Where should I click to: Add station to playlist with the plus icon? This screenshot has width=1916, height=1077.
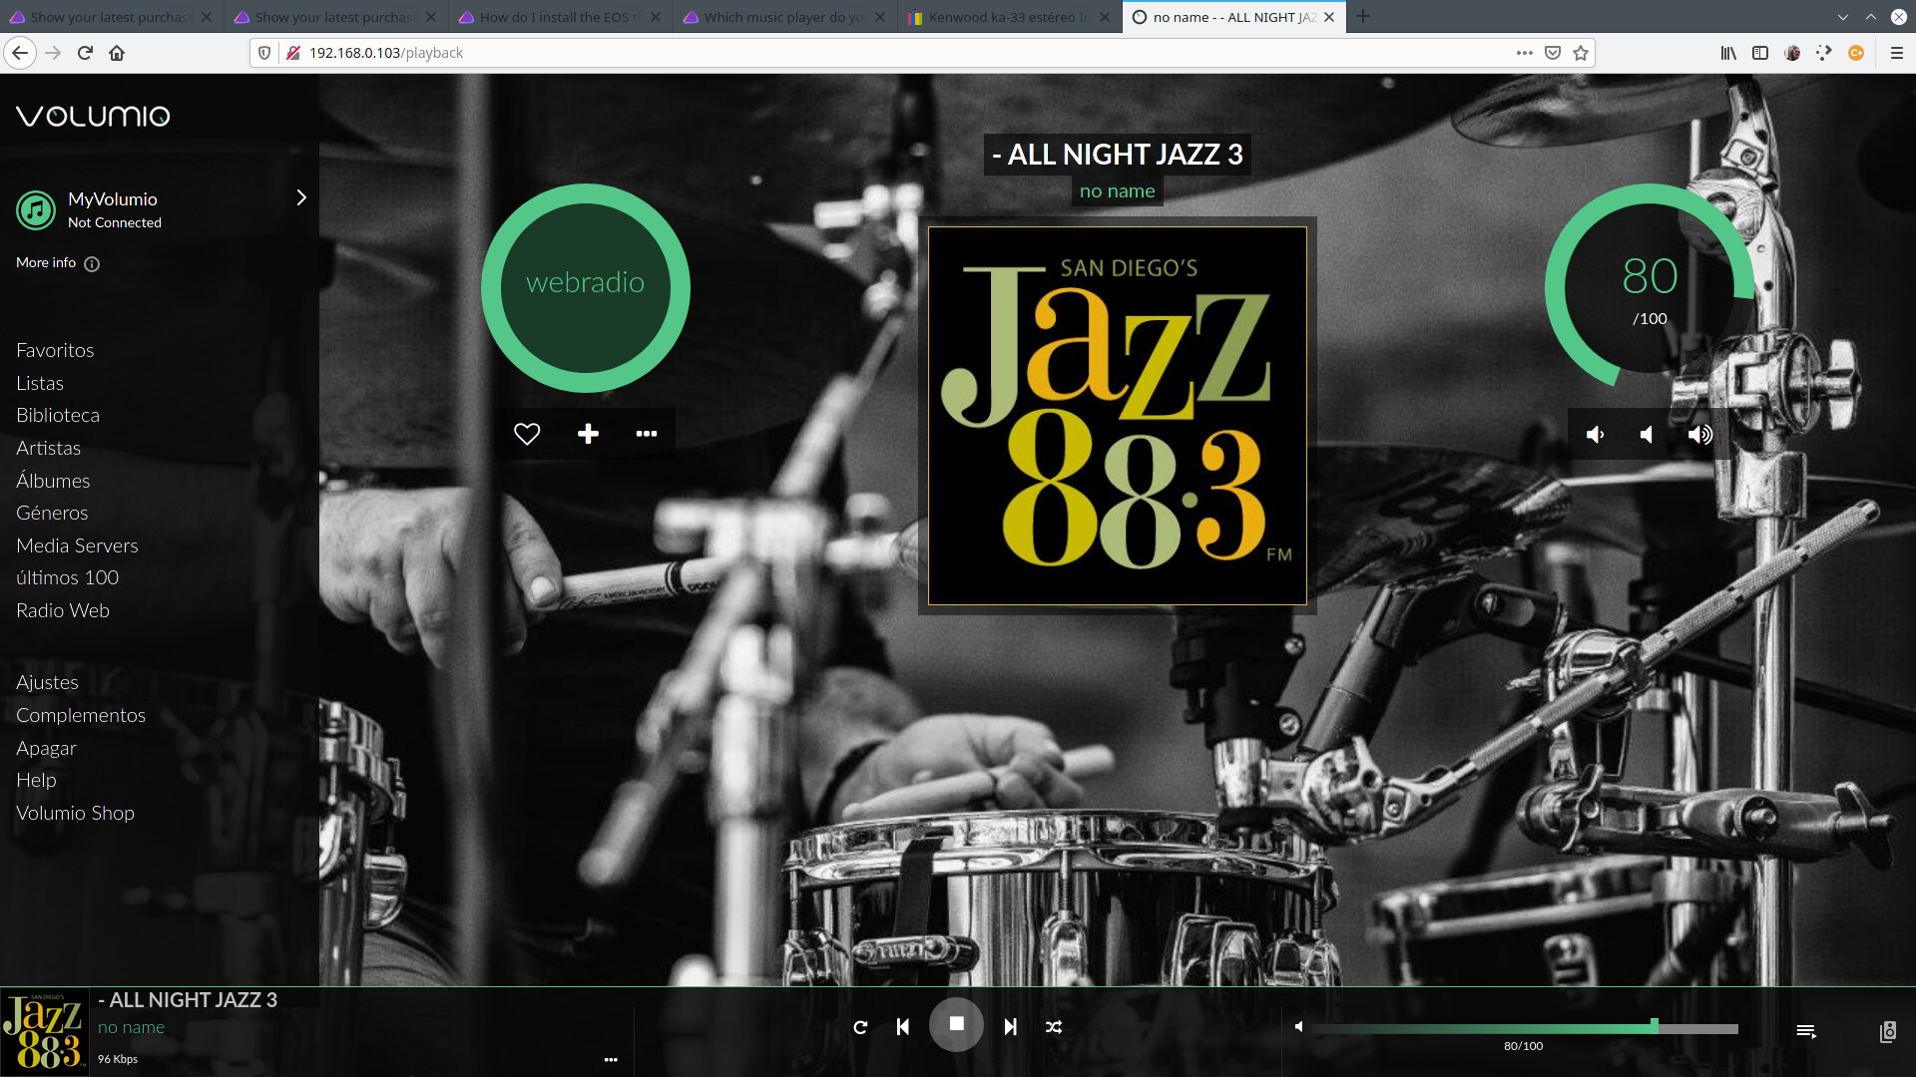click(588, 433)
